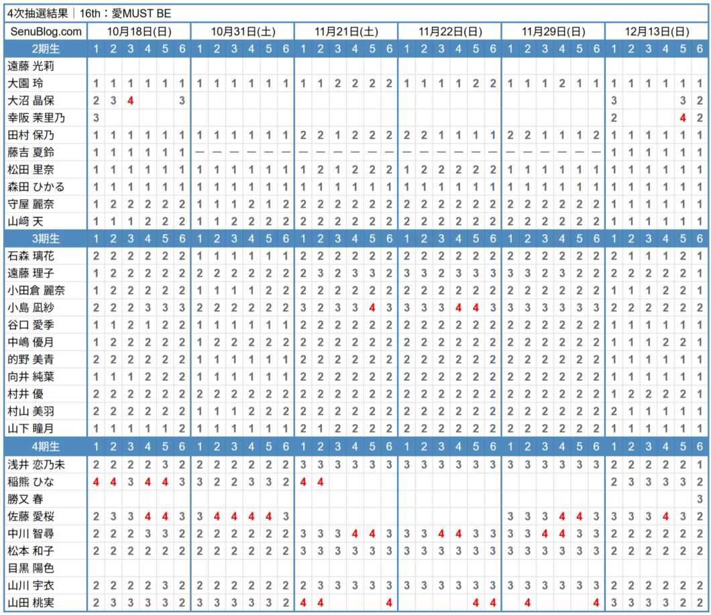
Task: Select the name '小田倉 麗奈'
Action: coord(36,290)
